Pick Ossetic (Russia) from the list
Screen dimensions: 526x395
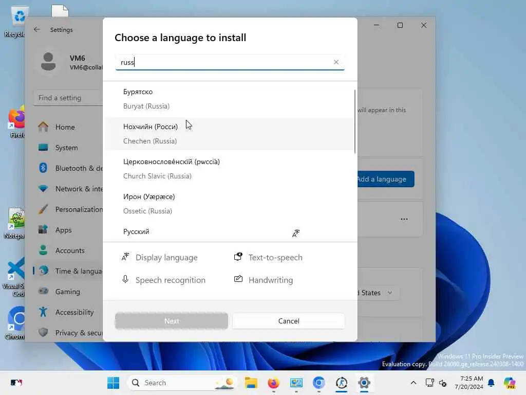(x=230, y=204)
